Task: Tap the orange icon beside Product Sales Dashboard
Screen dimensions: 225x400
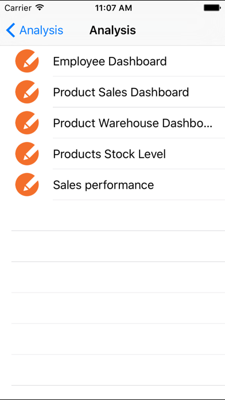Action: coord(27,92)
